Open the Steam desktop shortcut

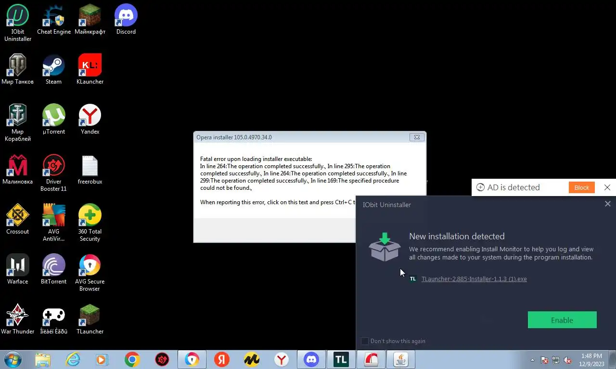point(54,69)
